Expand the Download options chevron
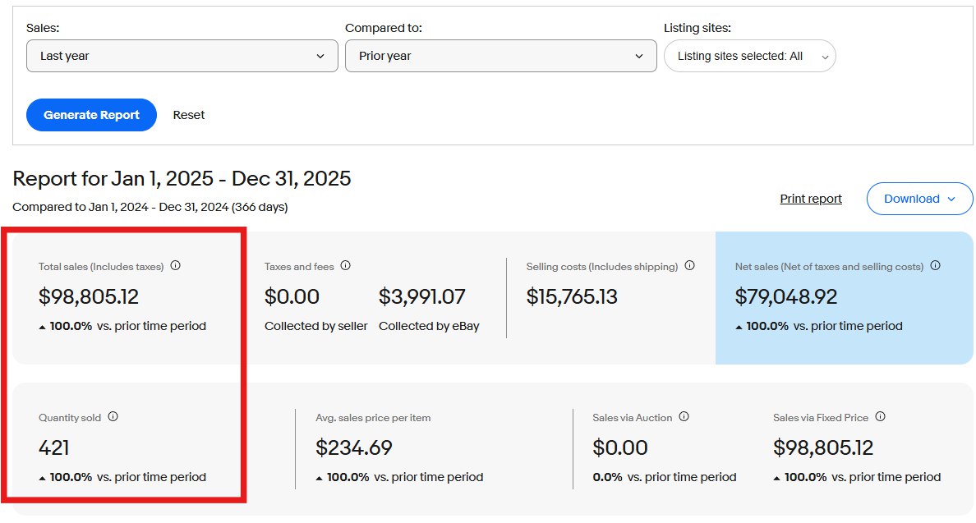This screenshot has width=976, height=523. (953, 199)
